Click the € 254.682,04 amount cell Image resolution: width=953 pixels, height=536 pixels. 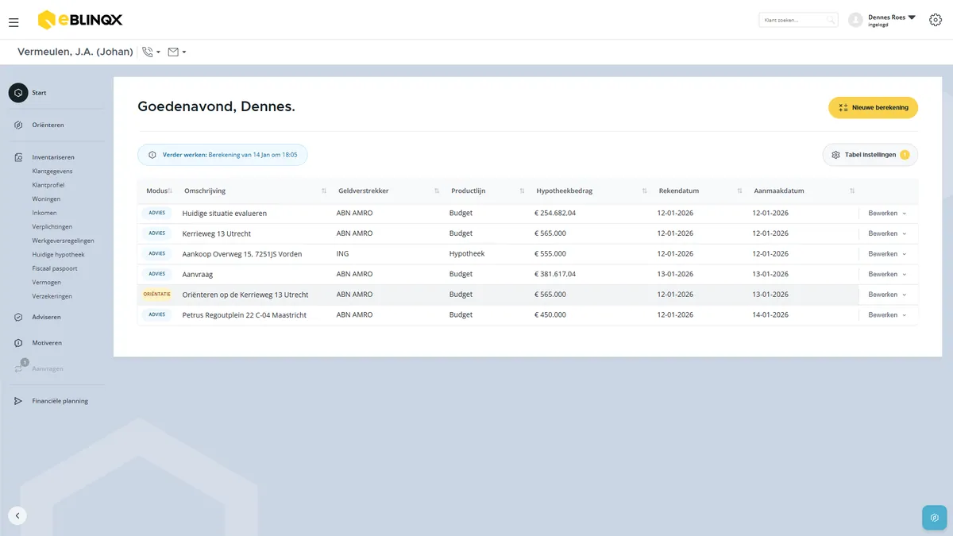(555, 214)
